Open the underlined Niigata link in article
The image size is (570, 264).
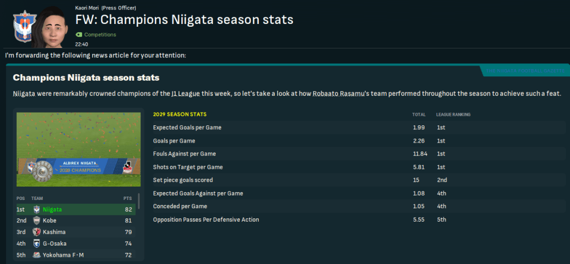pos(24,93)
